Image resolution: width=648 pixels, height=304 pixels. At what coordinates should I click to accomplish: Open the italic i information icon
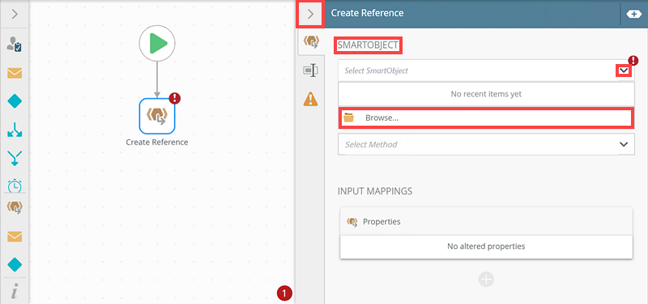pyautogui.click(x=15, y=292)
